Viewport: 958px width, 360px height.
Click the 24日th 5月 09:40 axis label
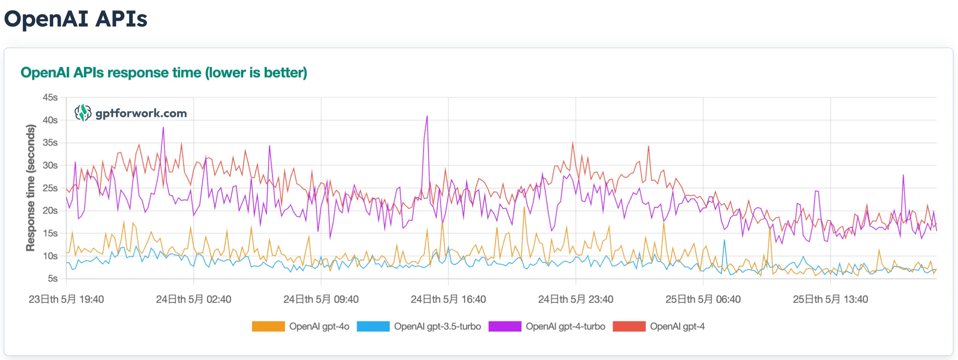[321, 299]
